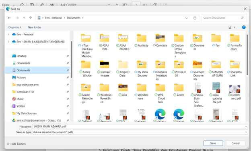The image size is (251, 151).
Task: Select the Audacity folder
Action: (x=142, y=40)
